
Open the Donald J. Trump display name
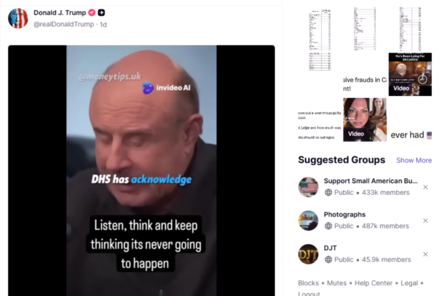(60, 12)
